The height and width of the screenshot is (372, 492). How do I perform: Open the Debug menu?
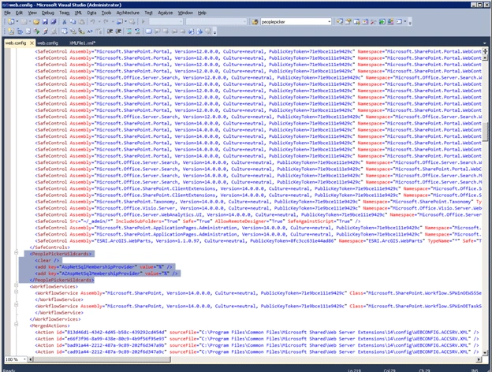tap(47, 13)
